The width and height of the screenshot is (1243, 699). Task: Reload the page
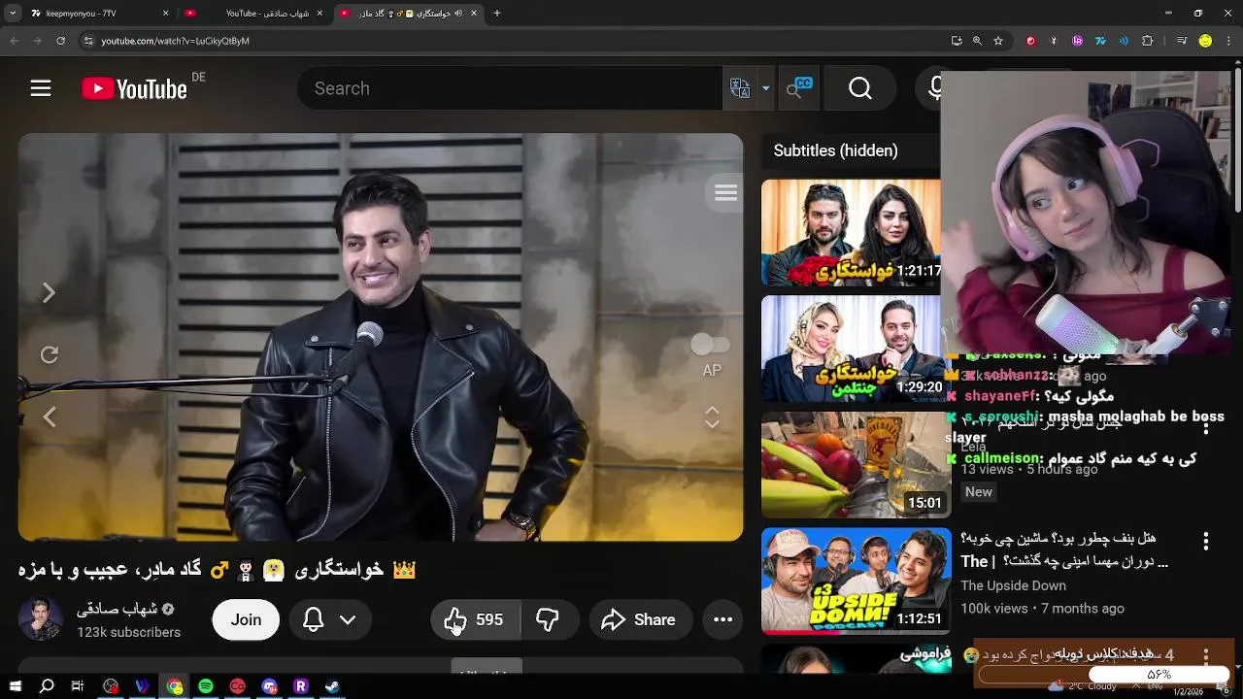coord(61,41)
